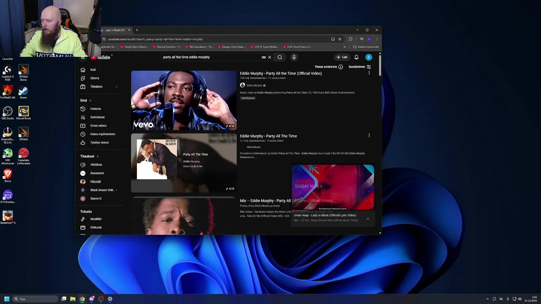
Task: Open YouTube notifications bell
Action: pos(356,57)
